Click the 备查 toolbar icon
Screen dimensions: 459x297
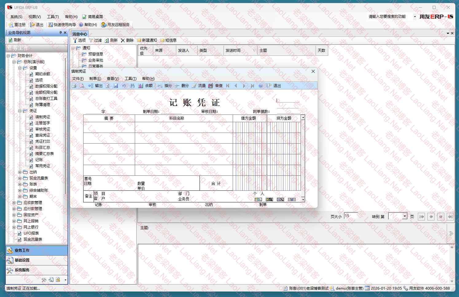tap(215, 86)
